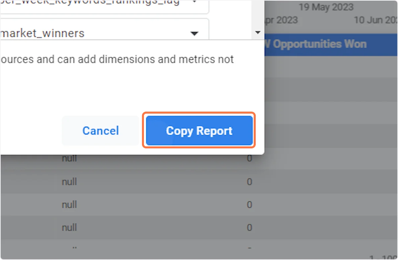
Task: Select the first null cell in the table
Action: click(x=69, y=158)
